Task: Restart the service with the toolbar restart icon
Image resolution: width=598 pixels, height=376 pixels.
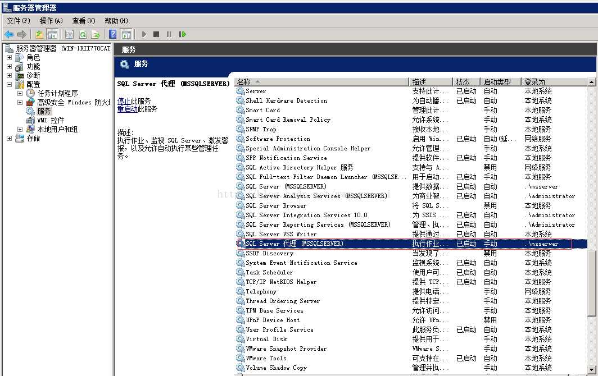Action: (x=182, y=34)
